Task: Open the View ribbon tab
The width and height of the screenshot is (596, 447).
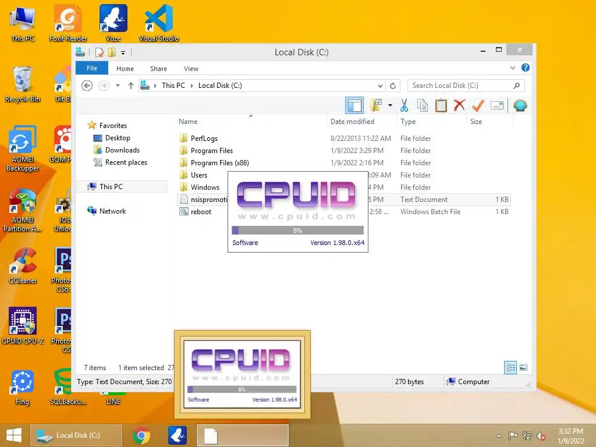Action: tap(191, 69)
